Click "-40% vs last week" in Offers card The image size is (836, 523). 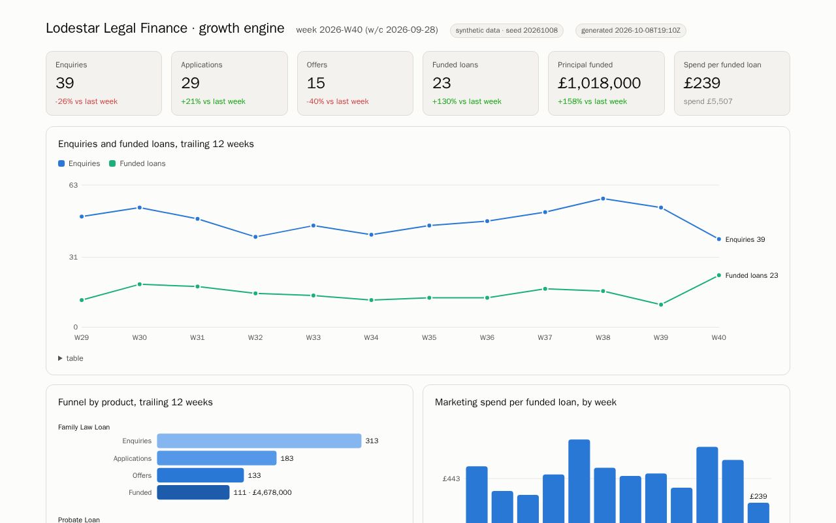[x=338, y=101]
